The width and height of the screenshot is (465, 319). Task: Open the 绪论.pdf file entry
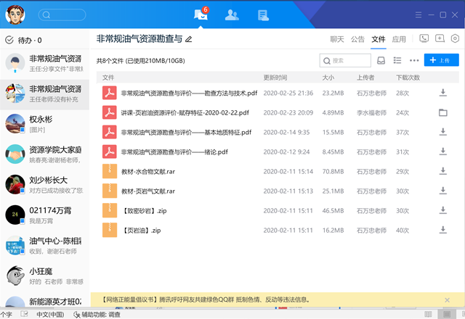(x=174, y=152)
